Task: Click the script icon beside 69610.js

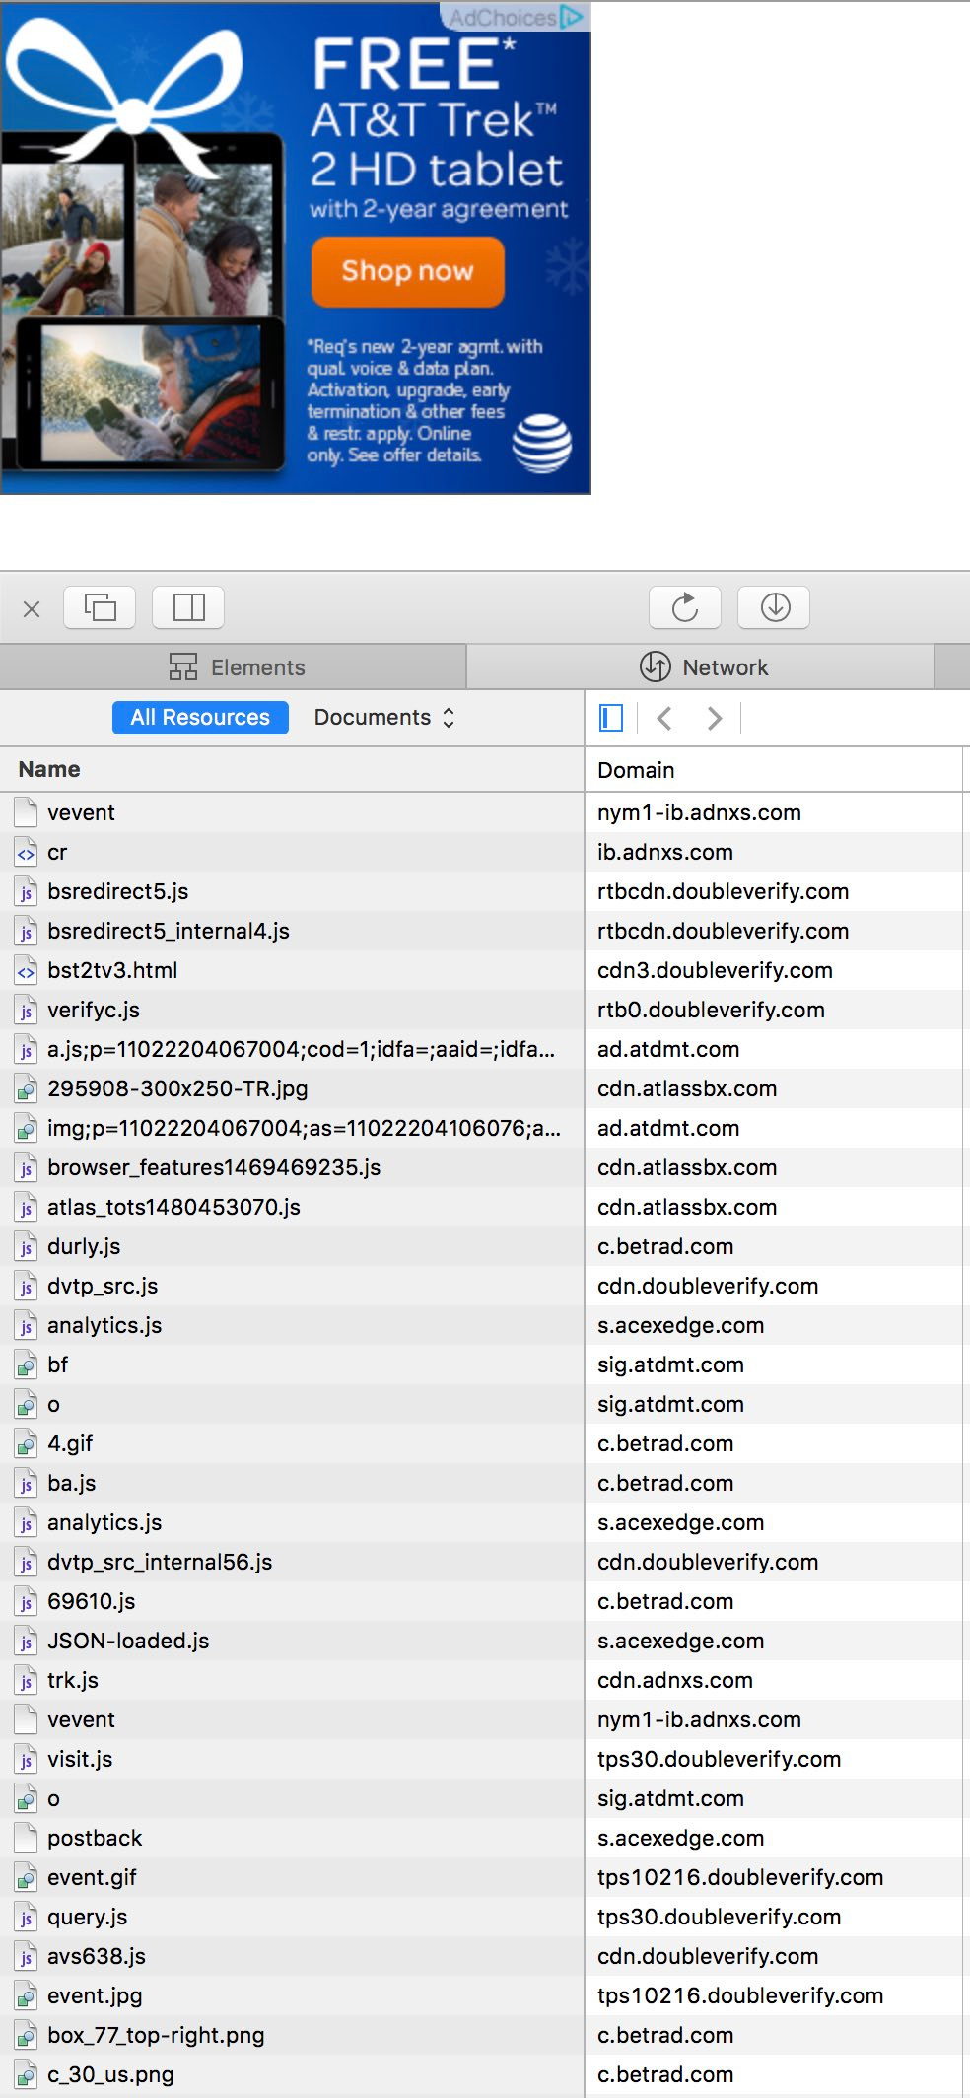Action: click(x=27, y=1602)
